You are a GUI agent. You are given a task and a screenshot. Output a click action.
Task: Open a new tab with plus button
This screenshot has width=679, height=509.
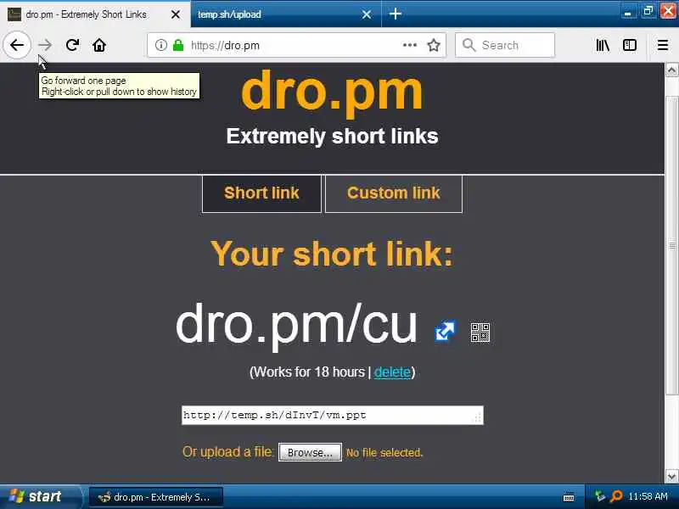coord(395,14)
